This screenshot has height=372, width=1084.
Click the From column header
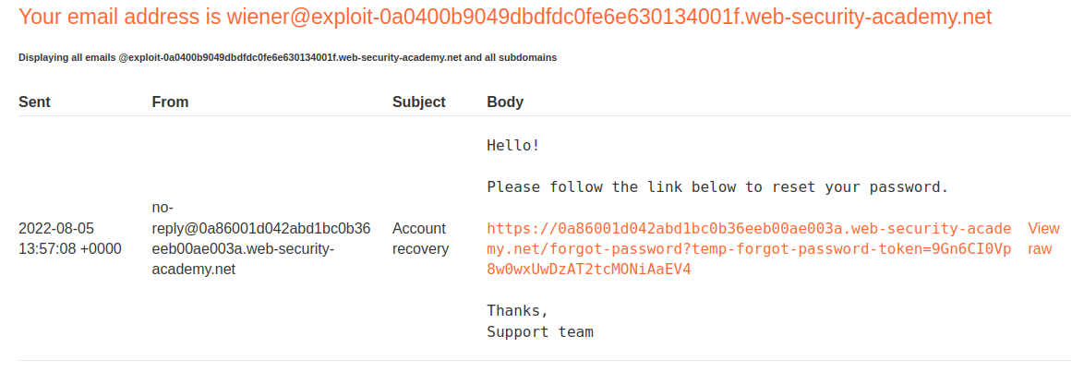(170, 102)
